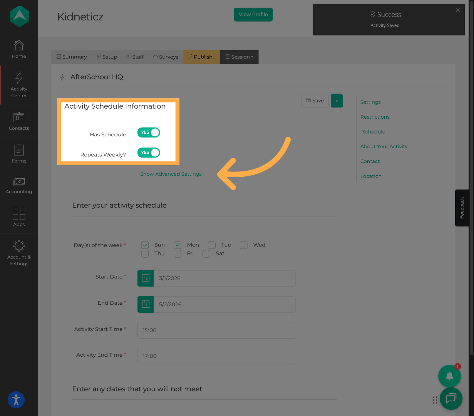Open Account & Settings from the sidebar
Screen dimensions: 474x416
click(x=18, y=252)
